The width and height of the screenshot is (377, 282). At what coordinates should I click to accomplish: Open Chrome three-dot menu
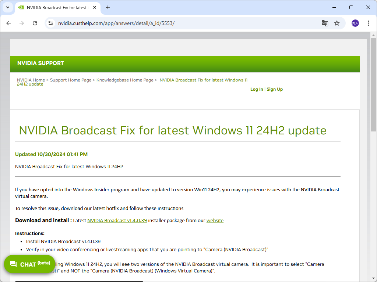tap(368, 23)
